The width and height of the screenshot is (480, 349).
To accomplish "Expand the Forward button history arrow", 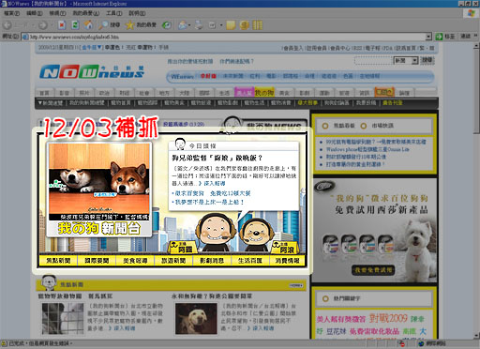I will [x=52, y=25].
